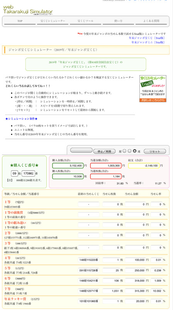
Task: Open the 年末ジャンボ宝くじ (Trial版) link
Action: click(147, 38)
